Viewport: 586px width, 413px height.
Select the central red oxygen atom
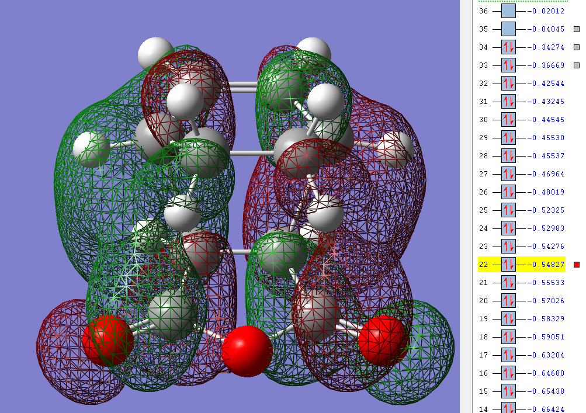(247, 351)
